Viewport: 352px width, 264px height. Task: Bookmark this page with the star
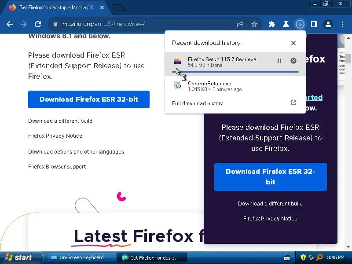[254, 24]
